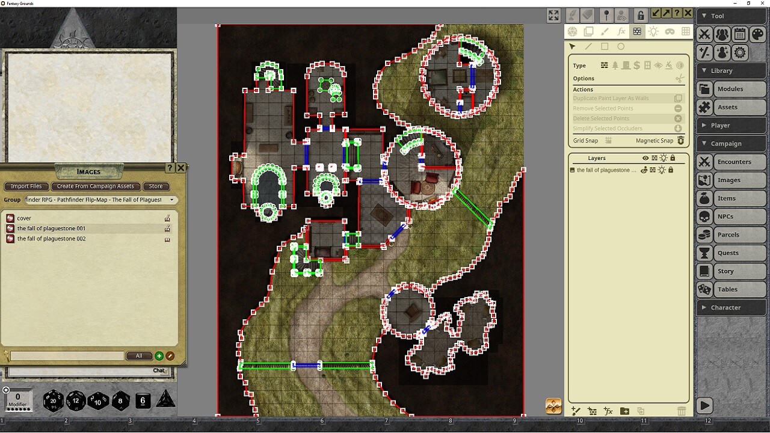Click the fullscreen expand arrows icon
770x433 pixels.
(553, 16)
